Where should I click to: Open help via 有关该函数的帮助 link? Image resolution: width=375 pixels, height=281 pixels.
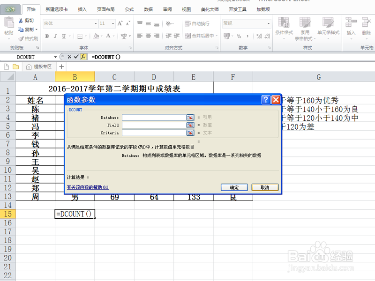(88, 187)
